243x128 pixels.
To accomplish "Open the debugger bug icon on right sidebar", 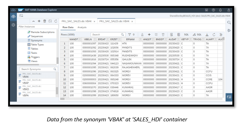I will [229, 30].
